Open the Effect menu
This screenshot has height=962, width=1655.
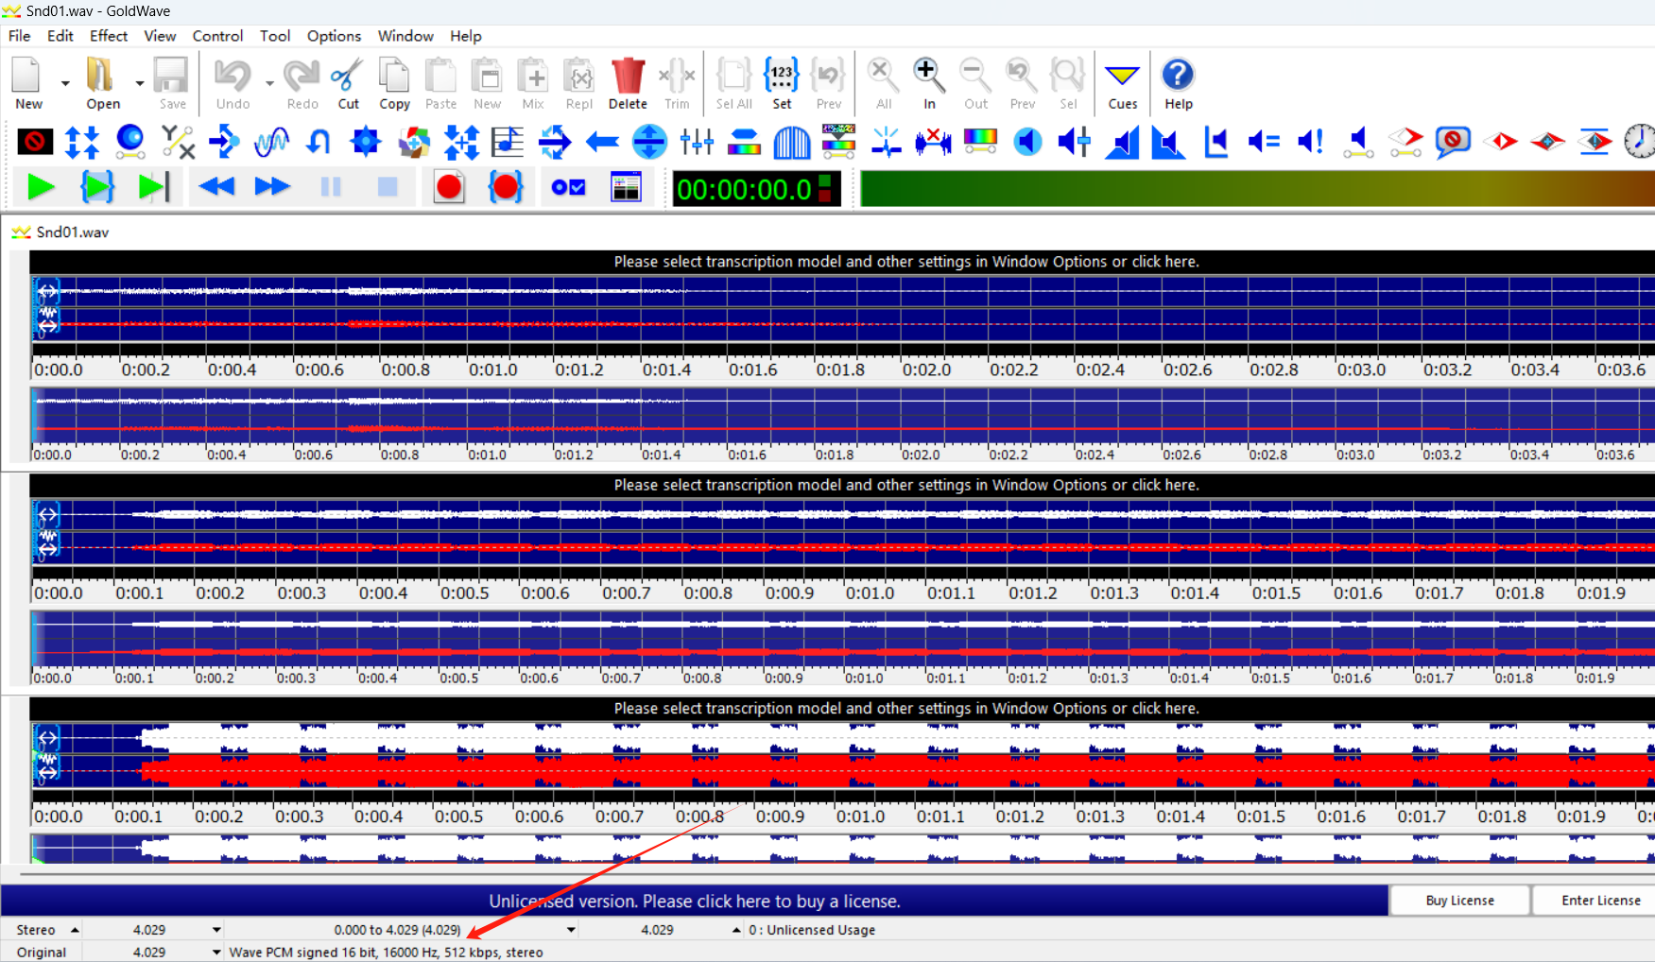point(109,36)
